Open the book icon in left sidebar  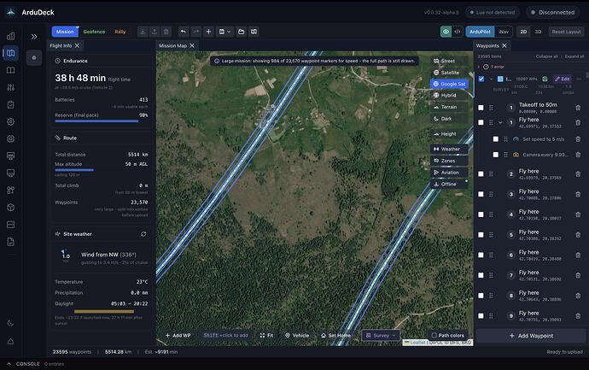11,70
